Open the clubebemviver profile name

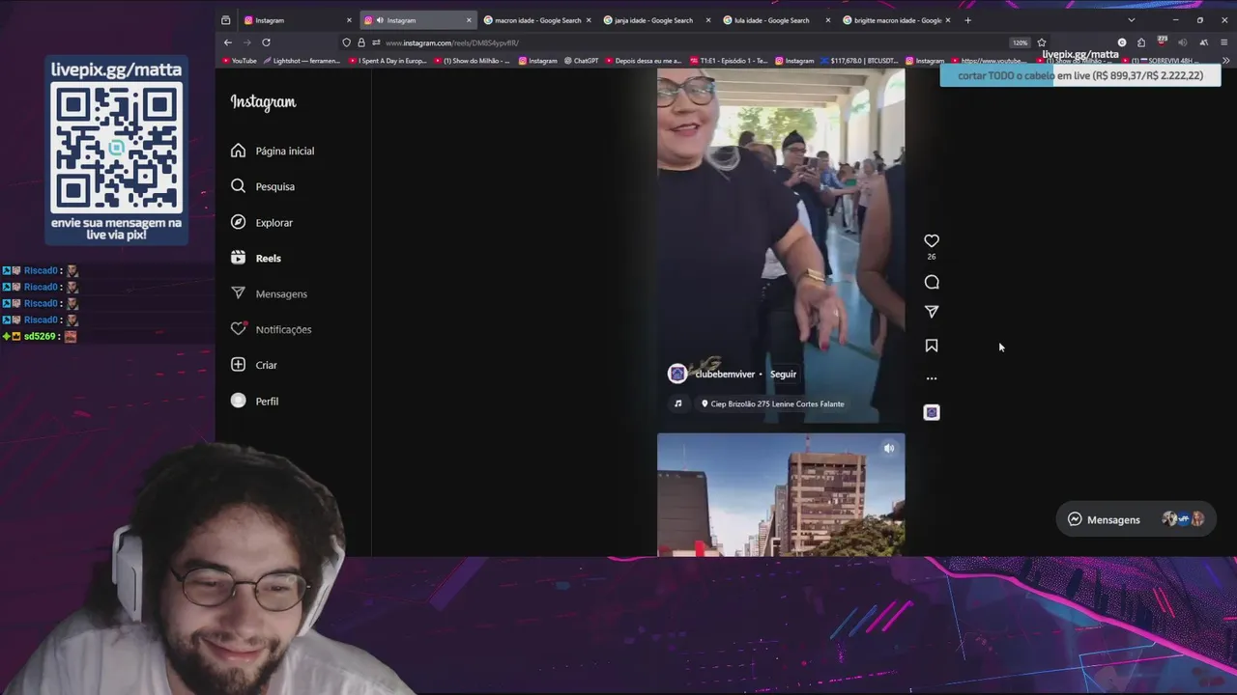(725, 375)
